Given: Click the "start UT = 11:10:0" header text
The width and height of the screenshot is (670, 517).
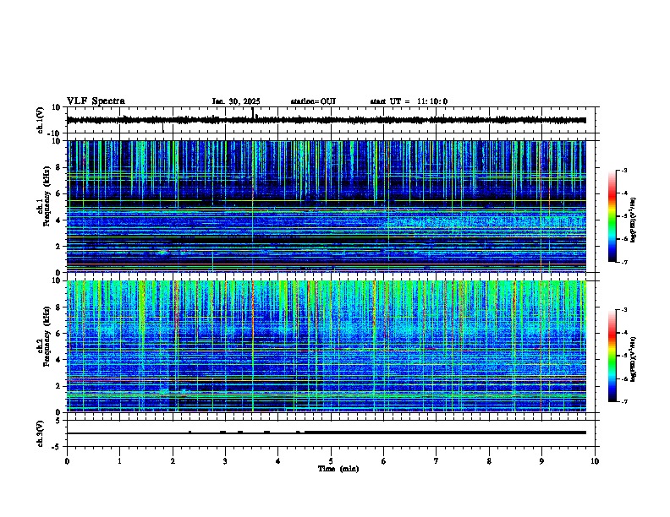Looking at the screenshot, I should click(409, 101).
